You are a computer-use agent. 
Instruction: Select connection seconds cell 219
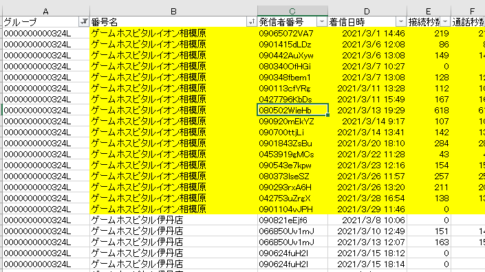pyautogui.click(x=429, y=33)
